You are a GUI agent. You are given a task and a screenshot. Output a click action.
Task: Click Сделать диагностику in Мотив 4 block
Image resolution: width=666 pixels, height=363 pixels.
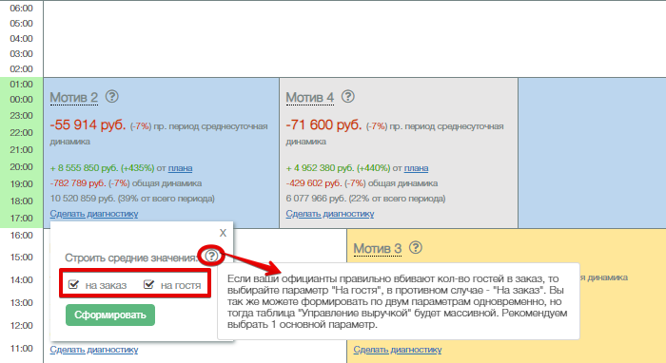(329, 214)
